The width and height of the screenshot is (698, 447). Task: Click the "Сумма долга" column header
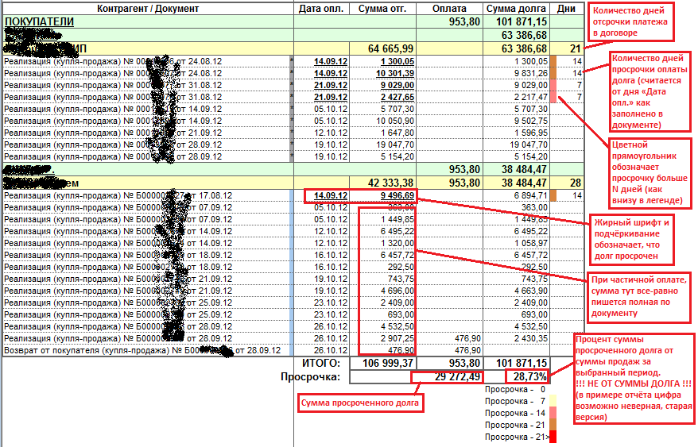(517, 9)
